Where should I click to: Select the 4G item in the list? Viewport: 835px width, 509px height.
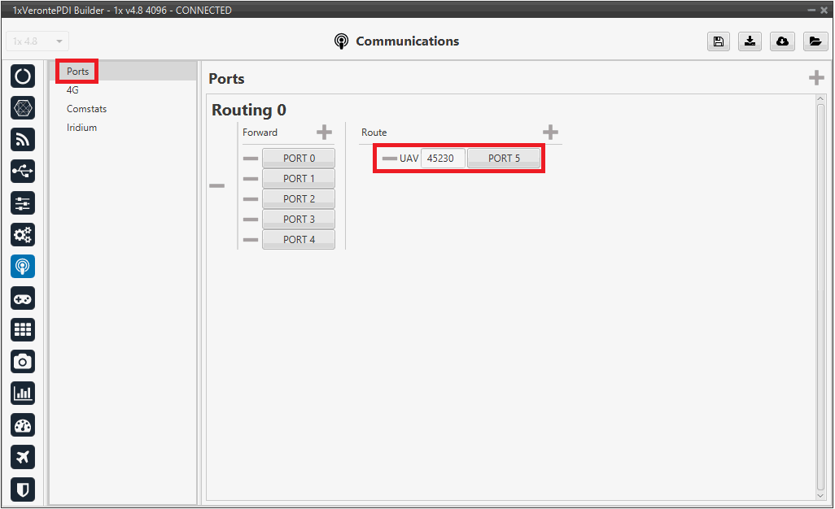click(72, 90)
